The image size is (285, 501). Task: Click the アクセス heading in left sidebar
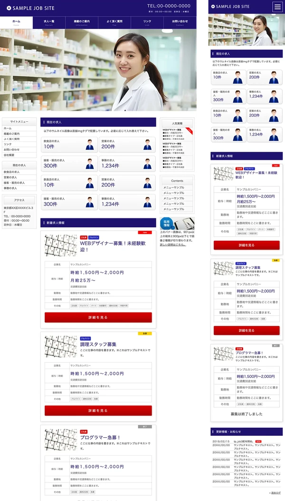(x=19, y=200)
